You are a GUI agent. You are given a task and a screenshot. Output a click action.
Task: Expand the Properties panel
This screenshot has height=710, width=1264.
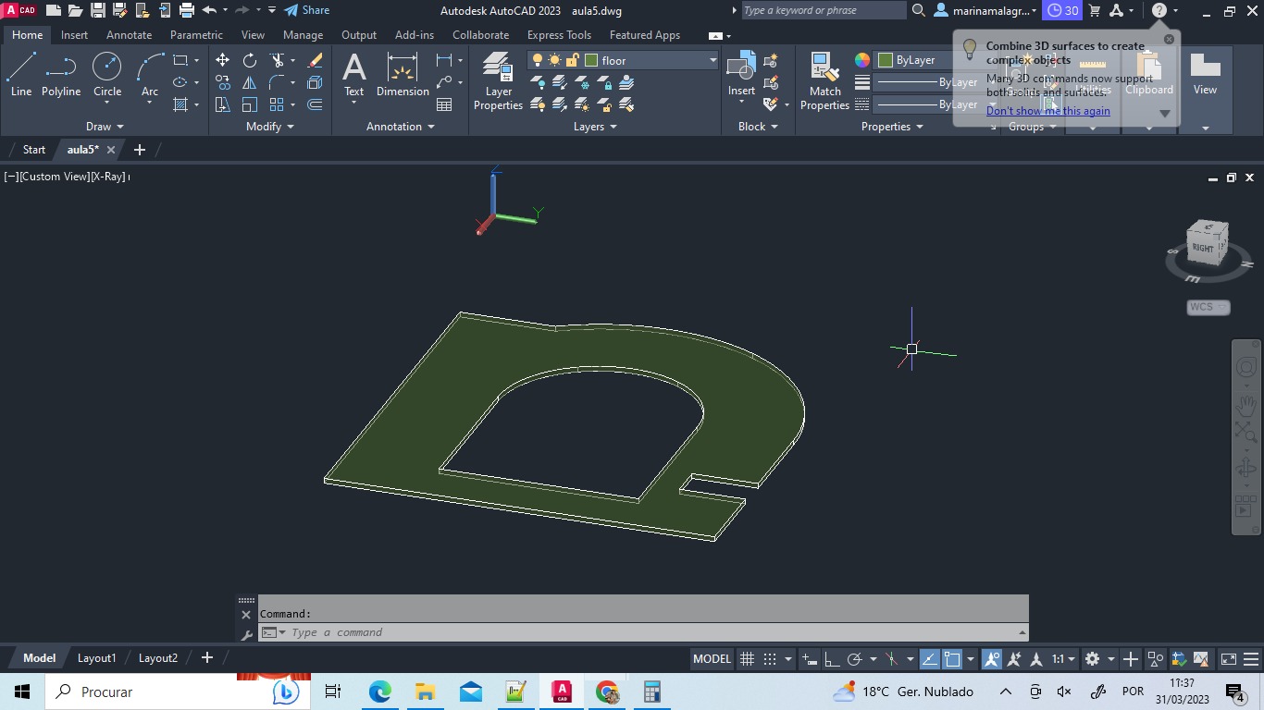click(892, 127)
